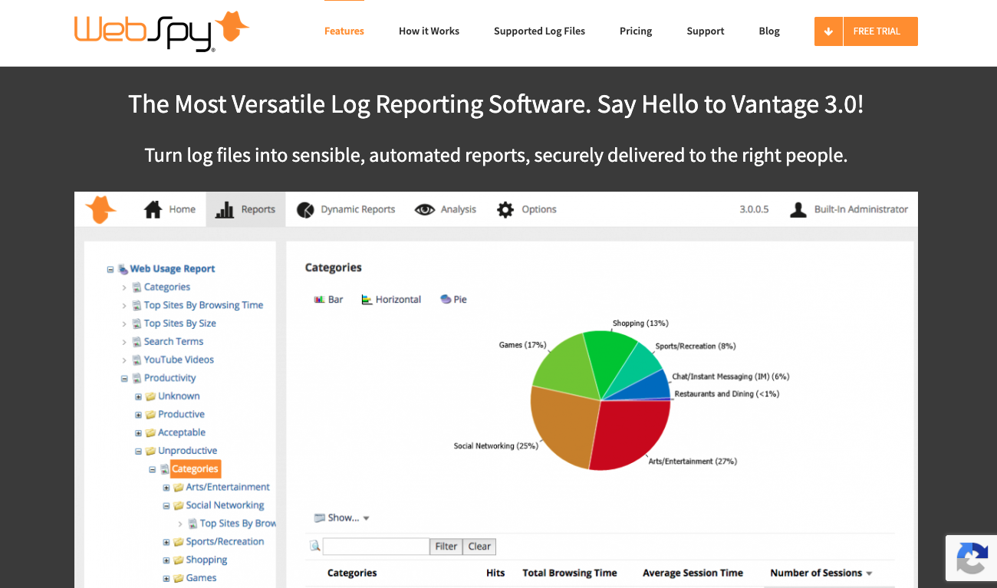Switch chart to Bar view icon

click(320, 300)
